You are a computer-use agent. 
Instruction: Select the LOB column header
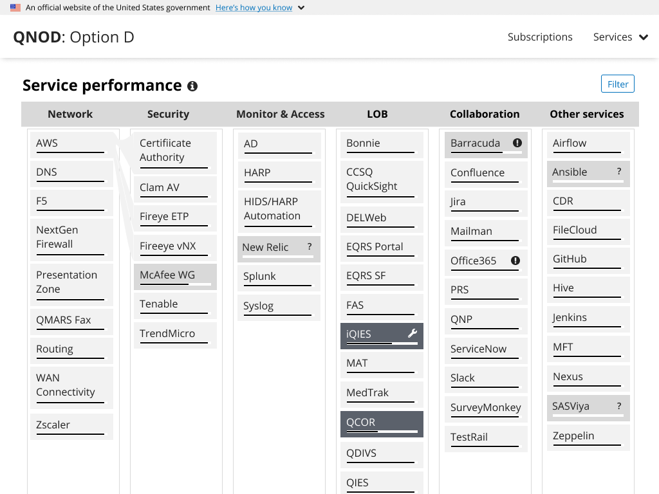[377, 114]
